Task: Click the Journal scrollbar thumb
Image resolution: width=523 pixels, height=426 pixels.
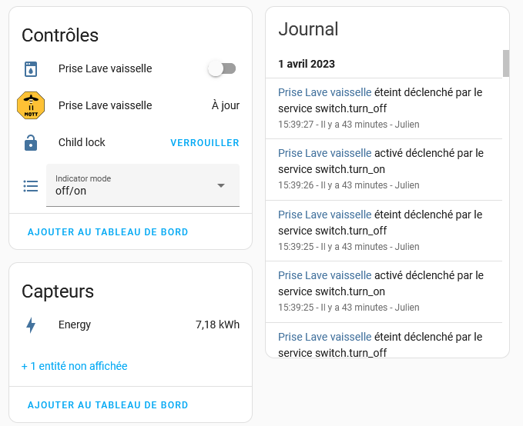Action: [506, 64]
